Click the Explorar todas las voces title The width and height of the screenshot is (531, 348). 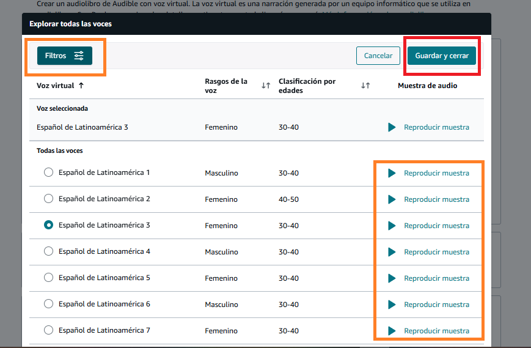[70, 24]
